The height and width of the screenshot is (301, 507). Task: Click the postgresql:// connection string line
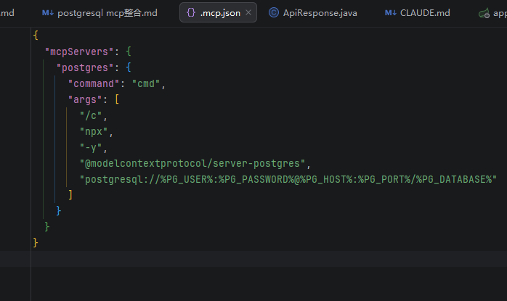tap(287, 179)
